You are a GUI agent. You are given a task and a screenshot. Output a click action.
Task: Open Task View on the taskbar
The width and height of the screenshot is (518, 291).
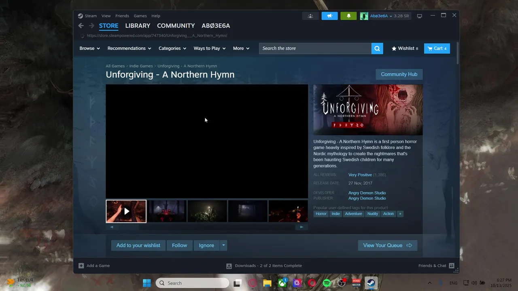pos(237,283)
